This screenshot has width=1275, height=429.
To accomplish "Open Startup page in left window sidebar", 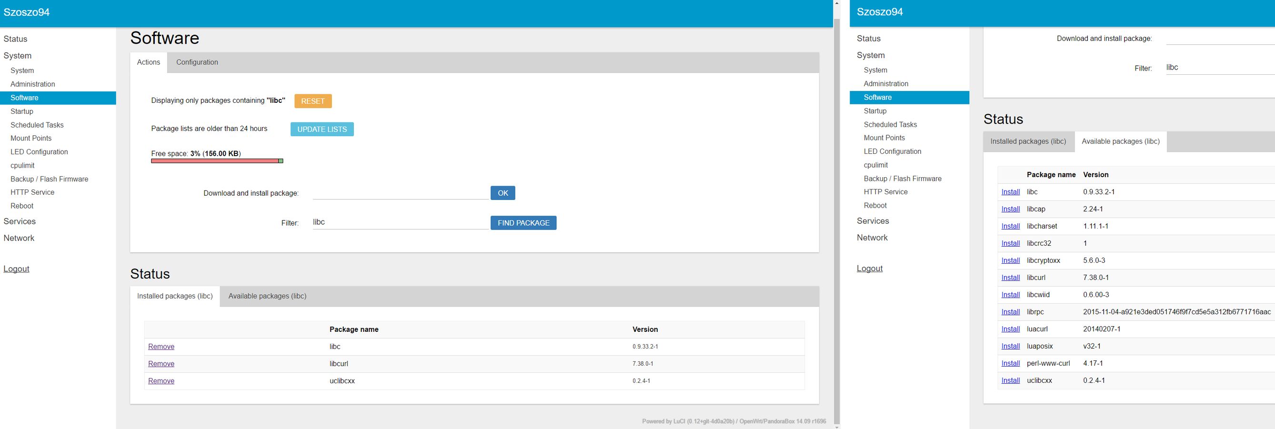I will (x=22, y=111).
